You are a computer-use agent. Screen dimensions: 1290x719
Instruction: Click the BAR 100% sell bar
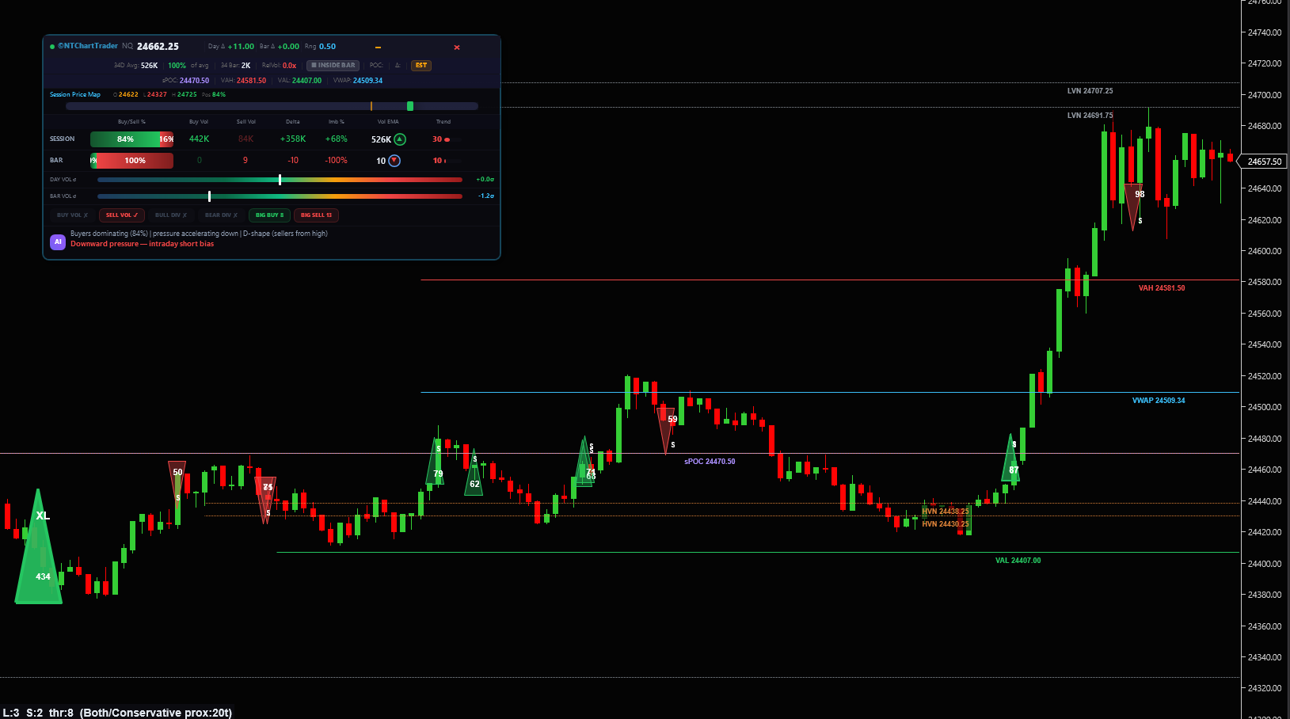(132, 161)
